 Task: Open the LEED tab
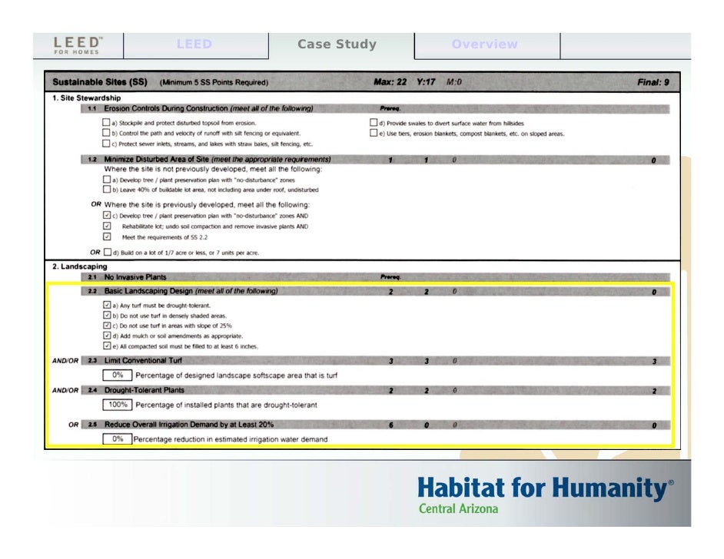pyautogui.click(x=196, y=45)
